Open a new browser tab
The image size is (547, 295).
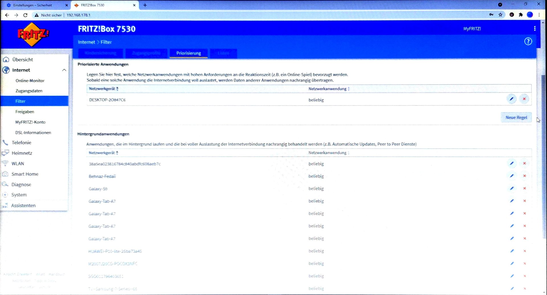[x=145, y=5]
